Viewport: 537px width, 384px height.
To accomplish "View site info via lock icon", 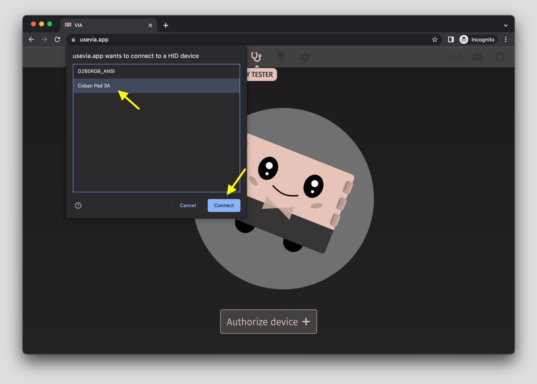I will pos(73,39).
